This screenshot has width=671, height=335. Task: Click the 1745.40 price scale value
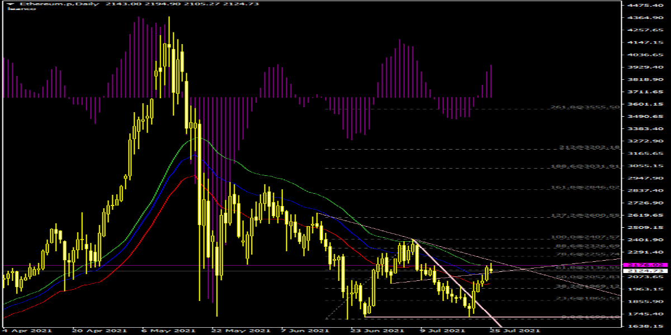pos(645,314)
